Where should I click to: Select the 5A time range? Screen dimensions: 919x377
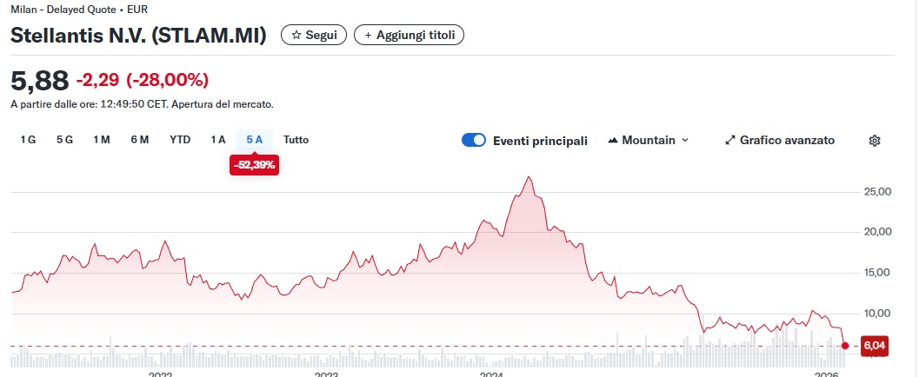click(x=254, y=140)
